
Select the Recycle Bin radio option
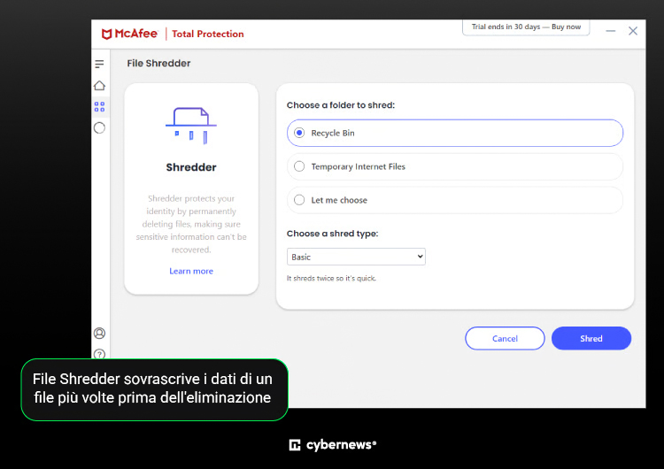pyautogui.click(x=455, y=133)
